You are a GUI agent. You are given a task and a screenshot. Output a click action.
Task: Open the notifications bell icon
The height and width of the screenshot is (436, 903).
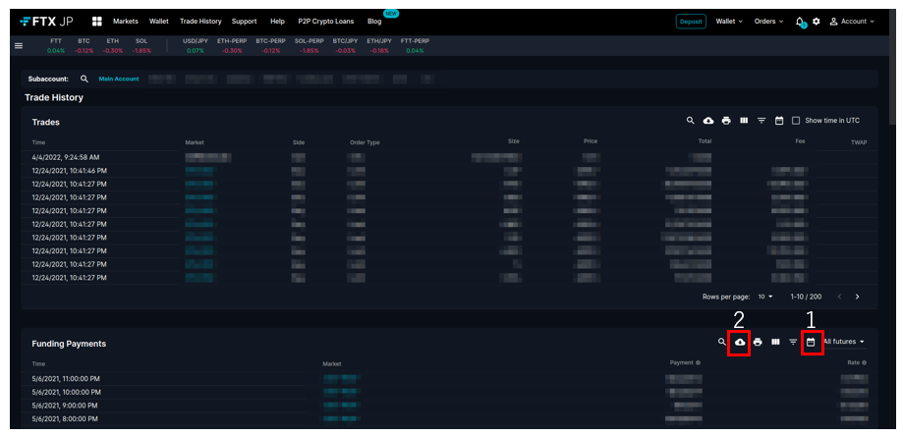800,22
